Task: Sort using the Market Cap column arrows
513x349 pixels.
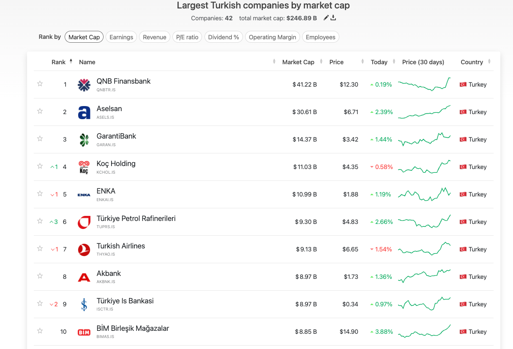Action: pos(322,62)
